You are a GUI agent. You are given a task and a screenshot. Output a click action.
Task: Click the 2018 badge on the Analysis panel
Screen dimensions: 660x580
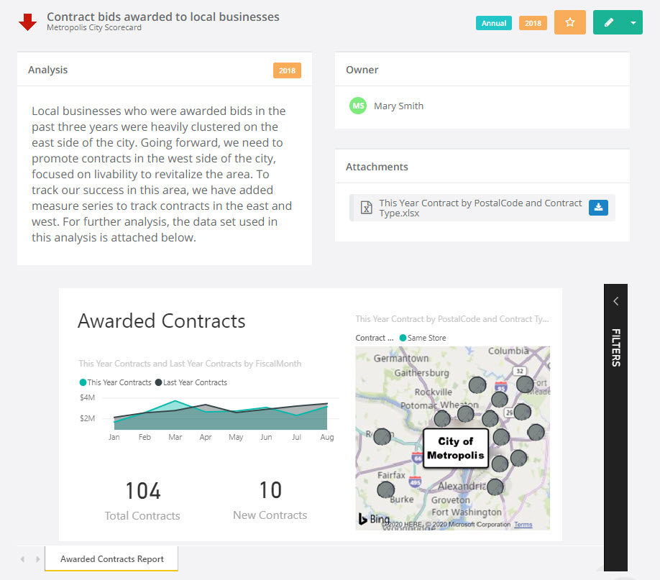(287, 70)
